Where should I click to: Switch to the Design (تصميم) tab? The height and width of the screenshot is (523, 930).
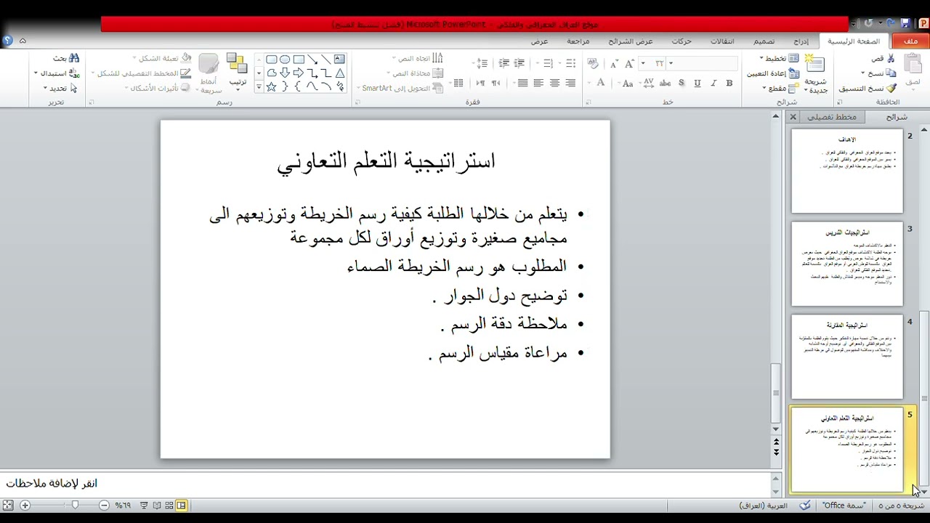click(x=764, y=41)
